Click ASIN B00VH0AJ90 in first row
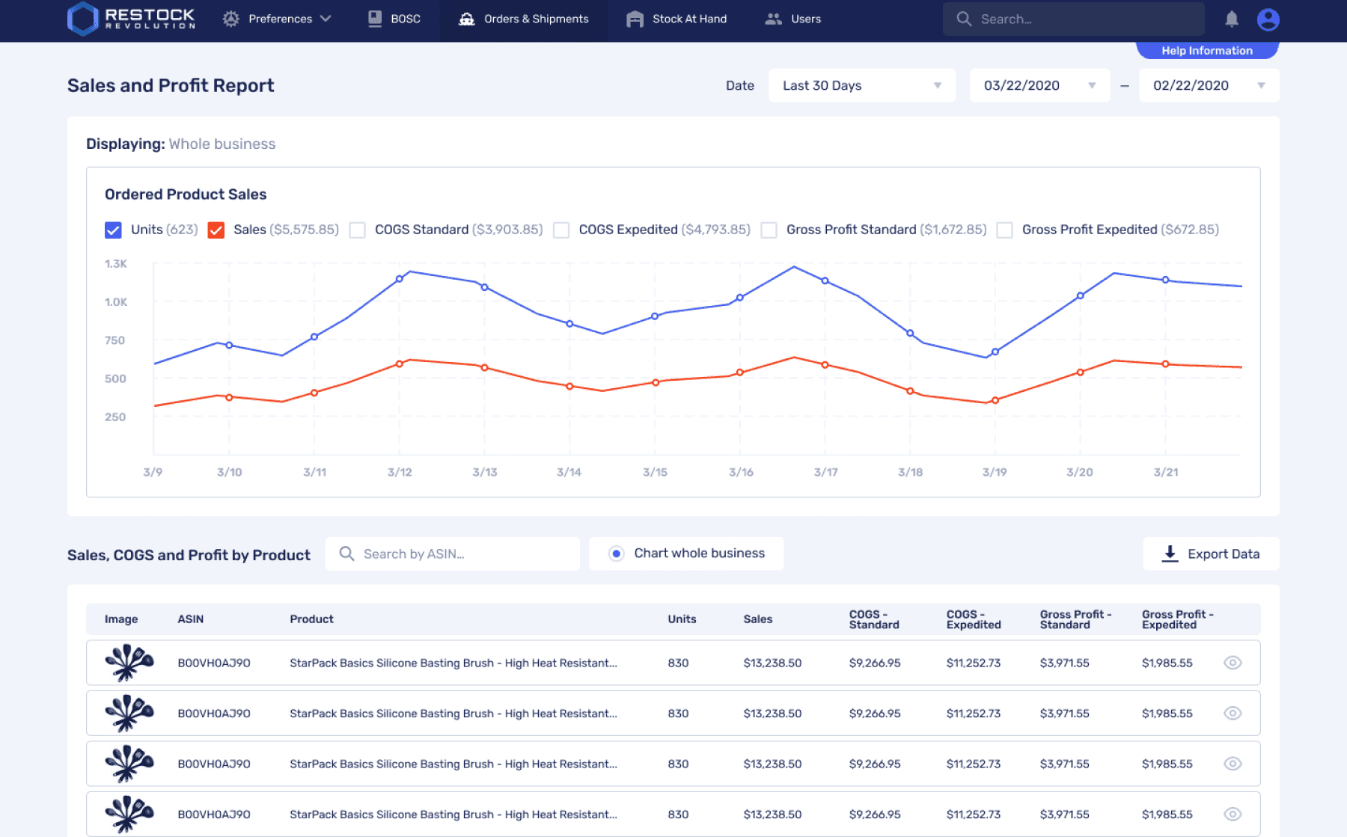 pos(214,663)
